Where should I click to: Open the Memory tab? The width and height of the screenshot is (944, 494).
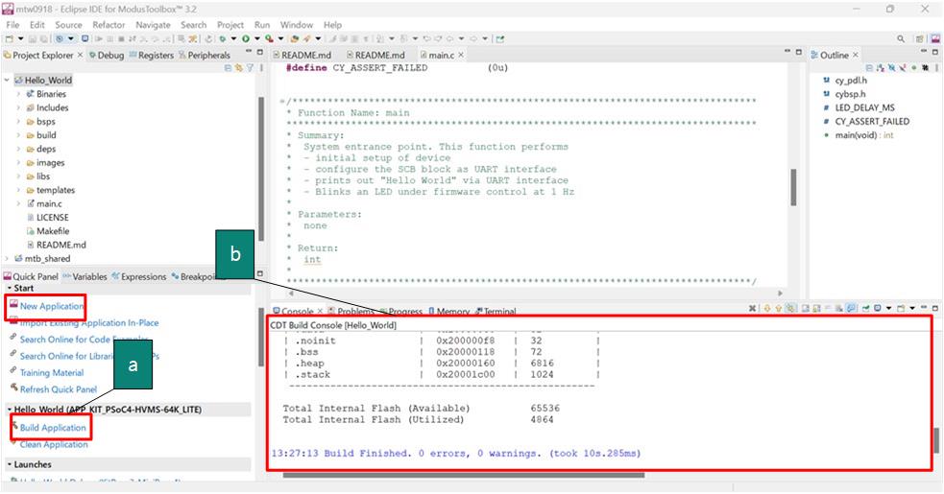[448, 311]
